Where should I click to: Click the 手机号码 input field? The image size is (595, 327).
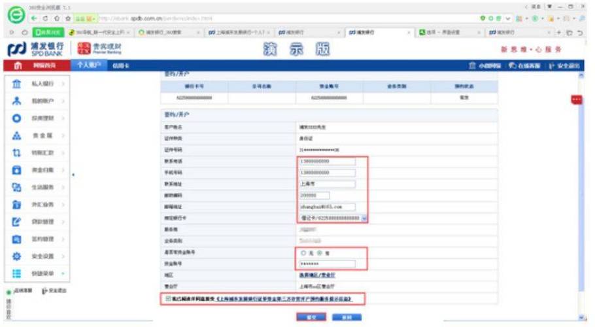pos(328,173)
